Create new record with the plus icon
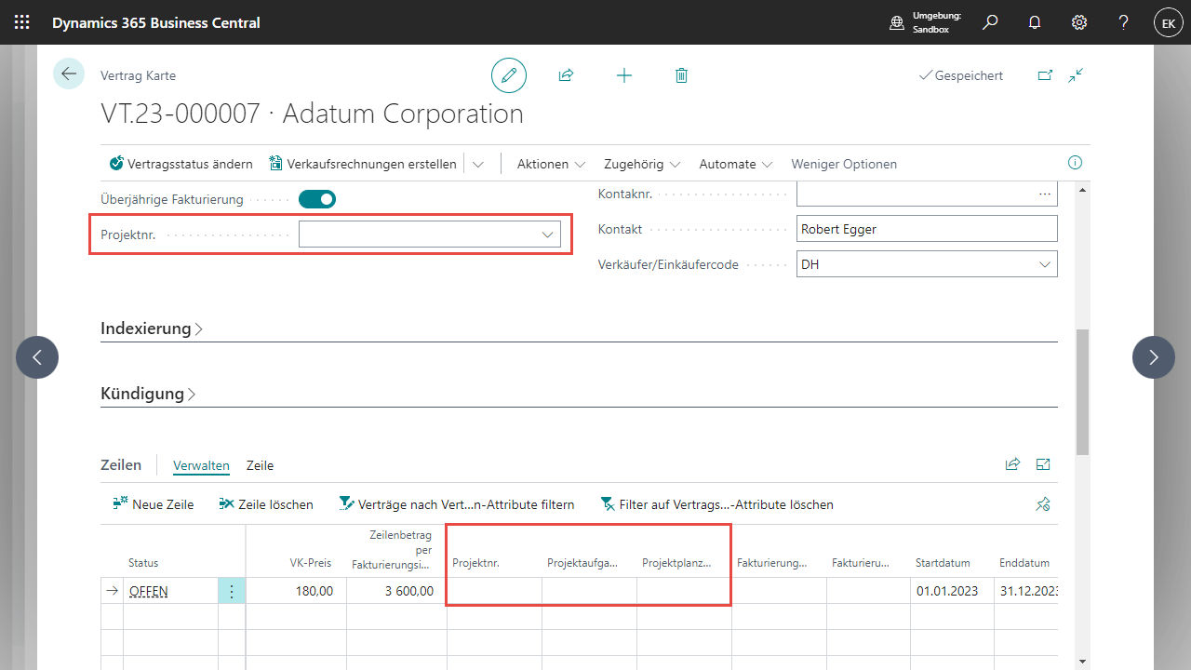Image resolution: width=1191 pixels, height=670 pixels. coord(624,75)
